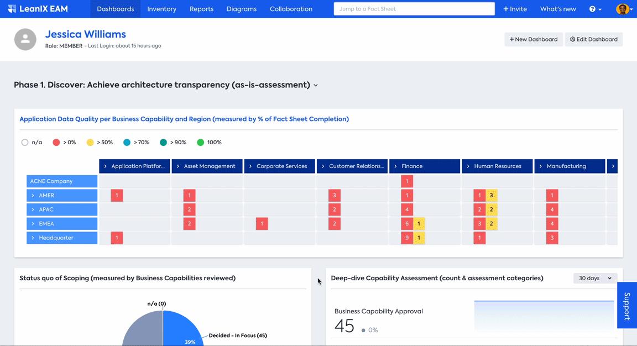Click red cell 1 for ACNE Company Finance
This screenshot has height=346, width=637.
click(406, 181)
